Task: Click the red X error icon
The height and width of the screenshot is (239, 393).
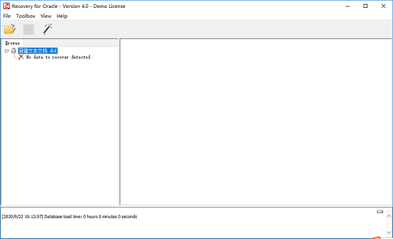Action: click(21, 57)
